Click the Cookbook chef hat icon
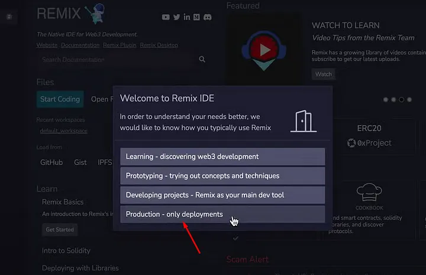Image resolution: width=426 pixels, height=275 pixels. tap(369, 192)
